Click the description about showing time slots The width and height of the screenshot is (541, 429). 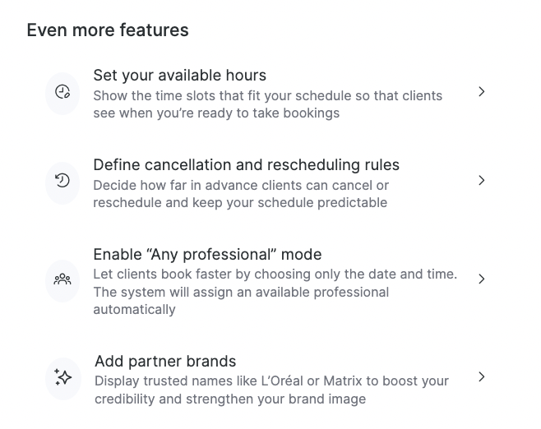pos(267,104)
